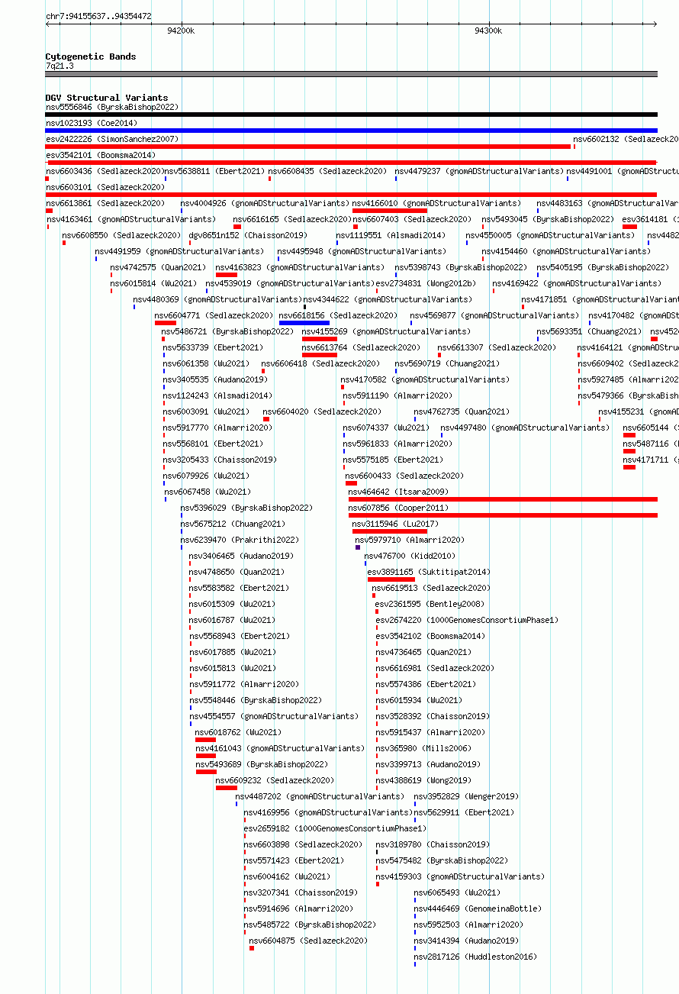Open the esv2422226 (SimonSanchez2007) variant label
Image resolution: width=679 pixels, height=994 pixels.
click(x=112, y=139)
